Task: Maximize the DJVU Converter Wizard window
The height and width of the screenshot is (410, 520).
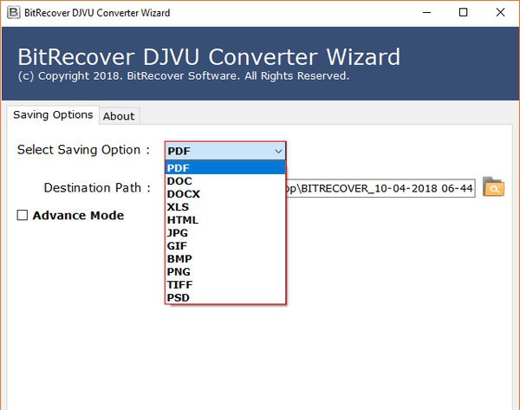Action: click(x=464, y=13)
